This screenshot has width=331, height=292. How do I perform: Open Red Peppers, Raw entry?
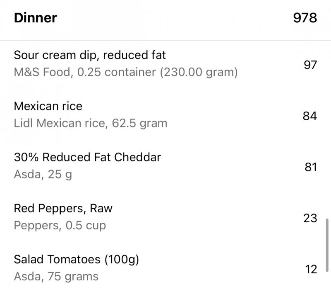(165, 217)
